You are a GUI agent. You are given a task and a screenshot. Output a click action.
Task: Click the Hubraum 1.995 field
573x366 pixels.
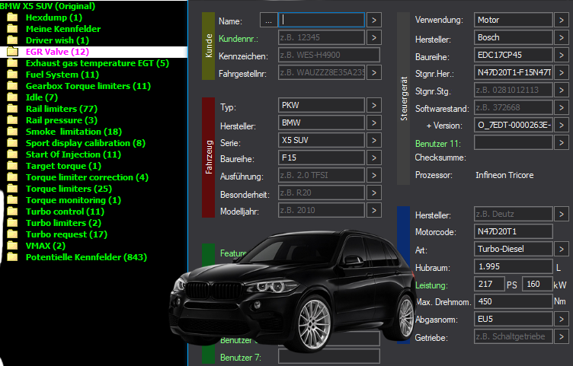514,266
